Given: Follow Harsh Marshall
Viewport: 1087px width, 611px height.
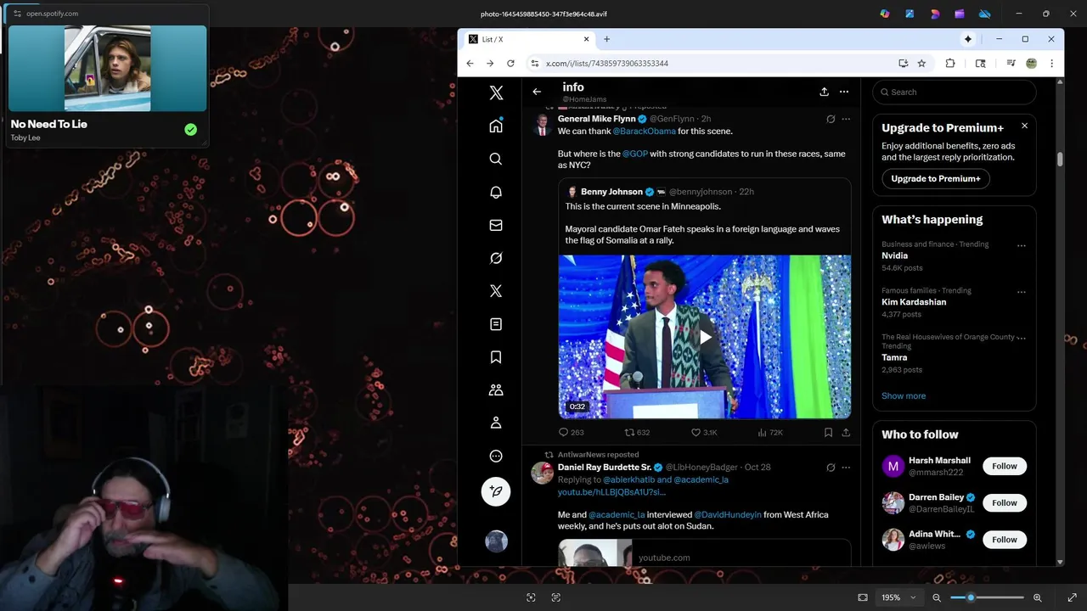Looking at the screenshot, I should (x=1004, y=466).
